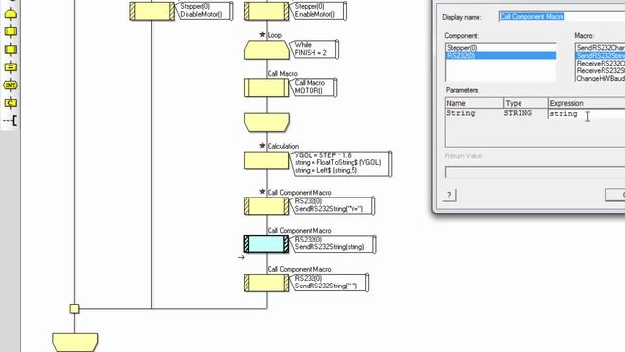Select the SendRS232String("Y=") block
Viewport: 625px width, 352px height.
pyautogui.click(x=267, y=206)
